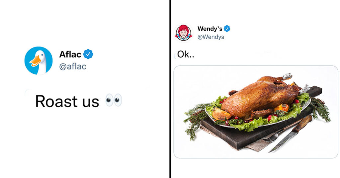
Task: Open the roast duck photo attachment
Action: click(256, 112)
